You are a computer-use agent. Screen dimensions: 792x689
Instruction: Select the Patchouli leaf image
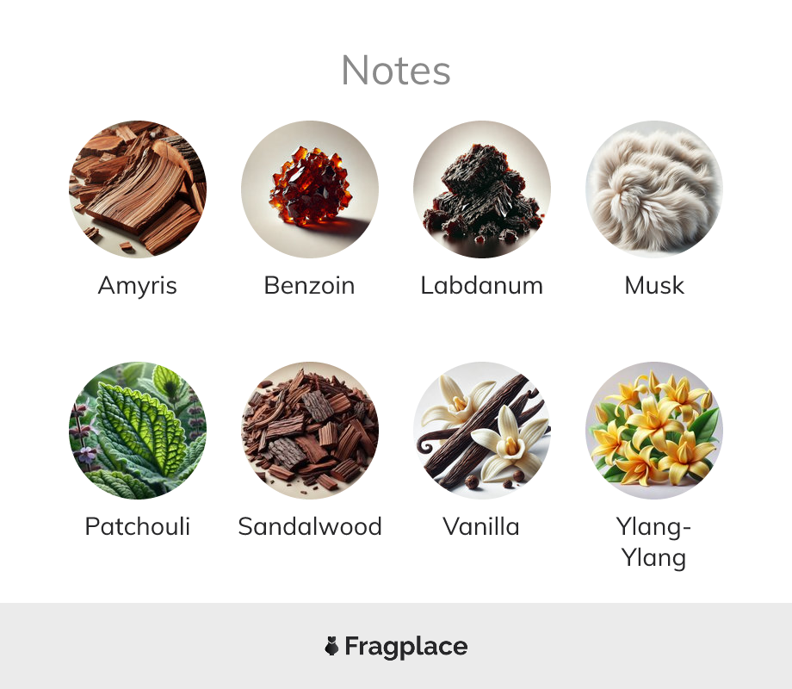[138, 430]
